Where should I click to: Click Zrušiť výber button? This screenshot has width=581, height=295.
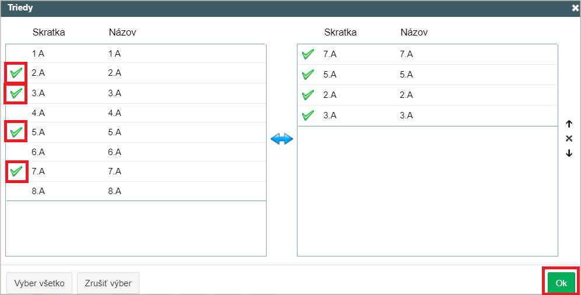(108, 283)
